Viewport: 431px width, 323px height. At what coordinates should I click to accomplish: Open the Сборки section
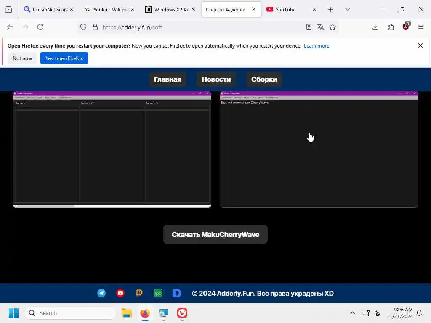264,79
